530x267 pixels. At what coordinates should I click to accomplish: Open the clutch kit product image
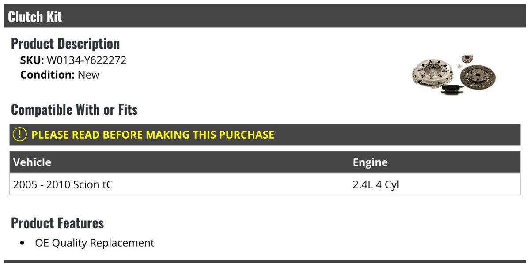tap(453, 75)
